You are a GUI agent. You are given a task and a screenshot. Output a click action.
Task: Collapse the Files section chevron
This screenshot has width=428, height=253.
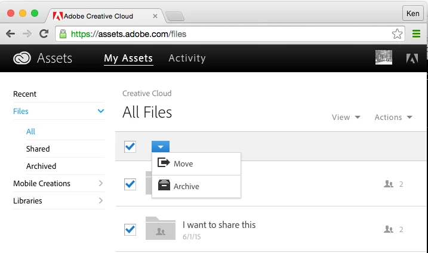(x=101, y=111)
